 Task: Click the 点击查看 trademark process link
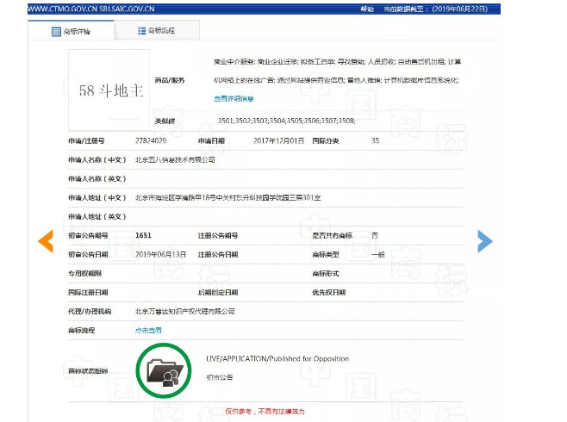coord(147,330)
